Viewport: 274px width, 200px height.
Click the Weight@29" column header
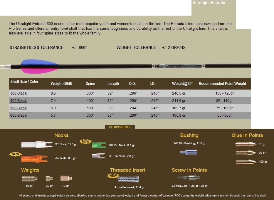coord(183,84)
